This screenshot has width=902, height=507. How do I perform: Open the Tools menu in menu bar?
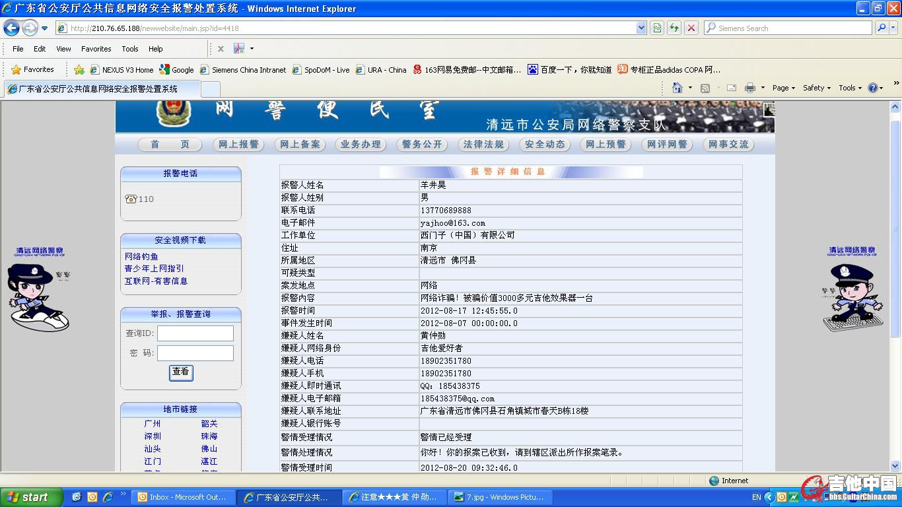(130, 49)
